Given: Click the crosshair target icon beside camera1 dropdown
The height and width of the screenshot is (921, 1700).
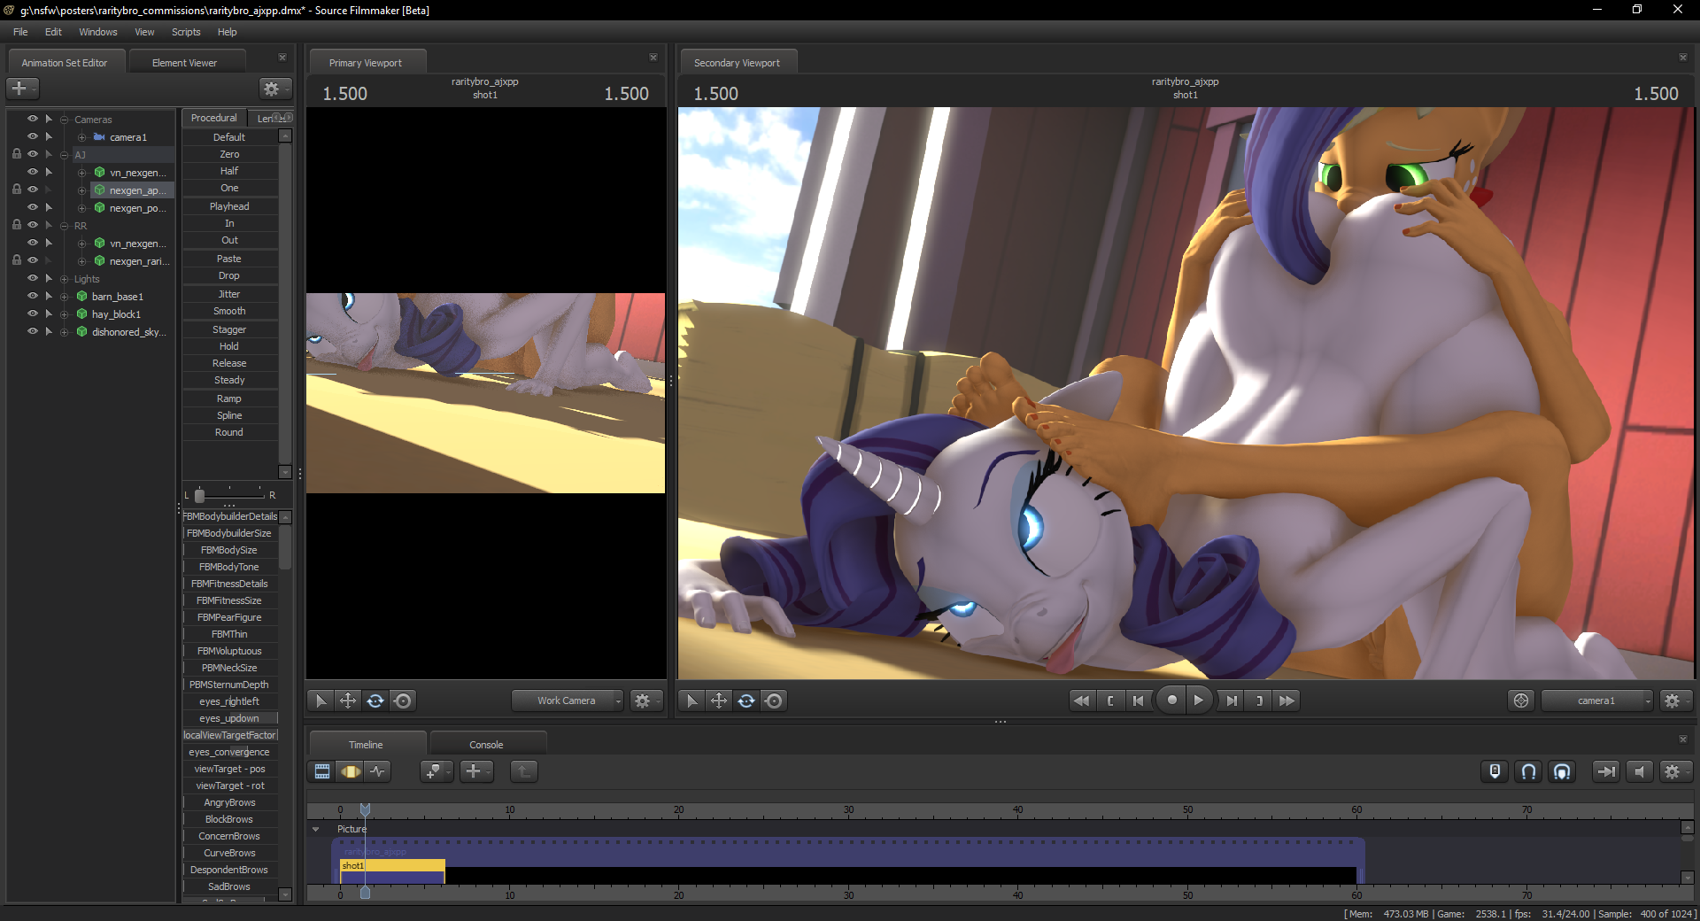Looking at the screenshot, I should tap(1521, 700).
